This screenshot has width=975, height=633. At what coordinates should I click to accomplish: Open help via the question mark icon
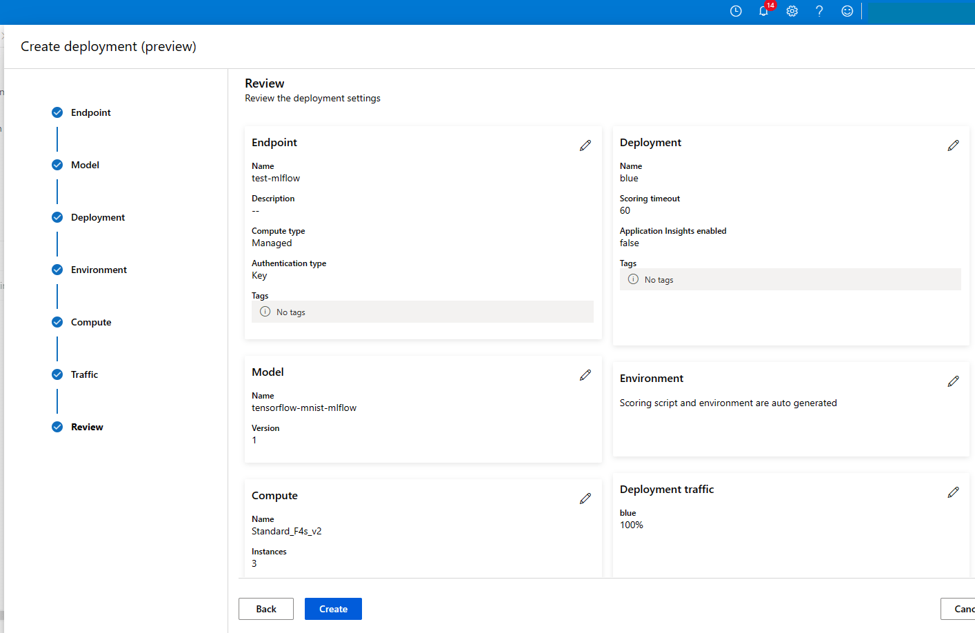[819, 11]
